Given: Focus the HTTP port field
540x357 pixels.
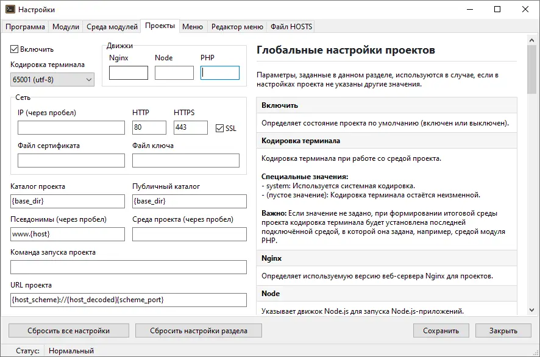Looking at the screenshot, I should pos(149,127).
